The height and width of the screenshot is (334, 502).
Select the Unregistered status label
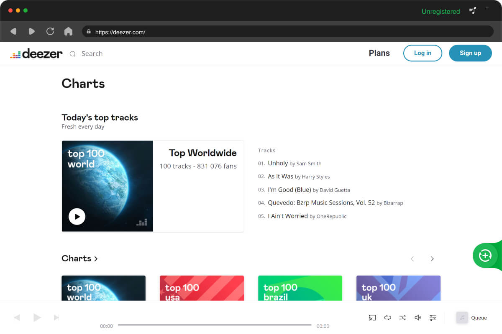click(x=441, y=11)
